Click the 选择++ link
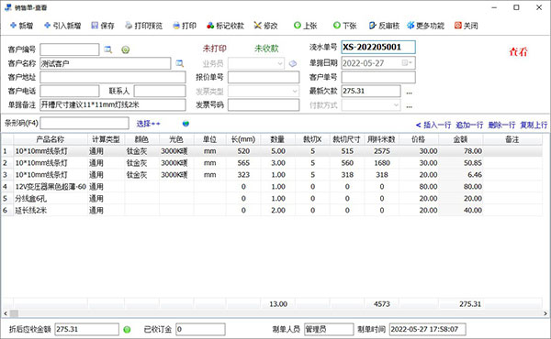Image resolution: width=551 pixels, height=339 pixels. pyautogui.click(x=148, y=124)
